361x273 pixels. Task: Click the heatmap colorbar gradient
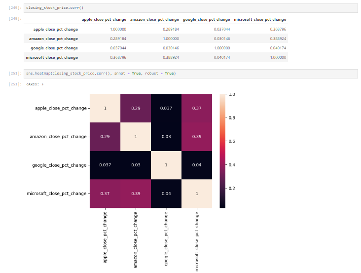(222, 151)
